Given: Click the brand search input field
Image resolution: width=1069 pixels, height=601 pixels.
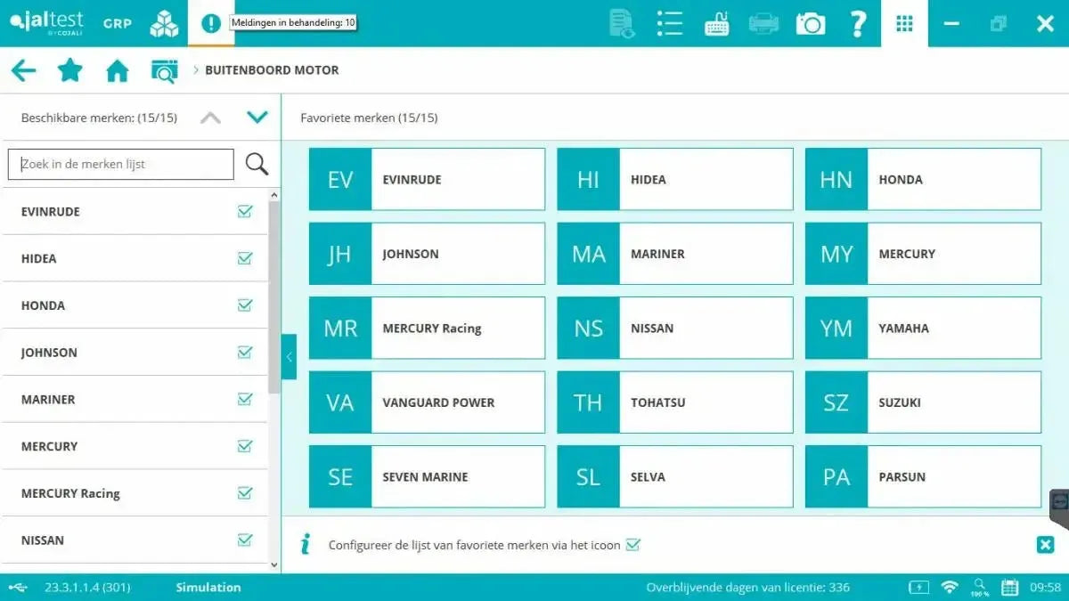Looking at the screenshot, I should (120, 164).
